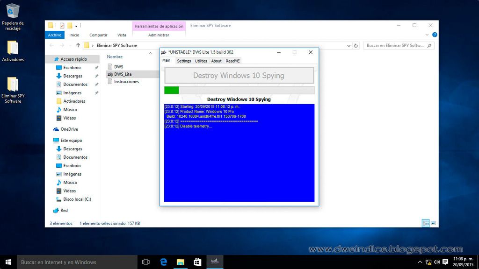Select the DWS_Lite application file
The width and height of the screenshot is (479, 269).
coord(123,74)
